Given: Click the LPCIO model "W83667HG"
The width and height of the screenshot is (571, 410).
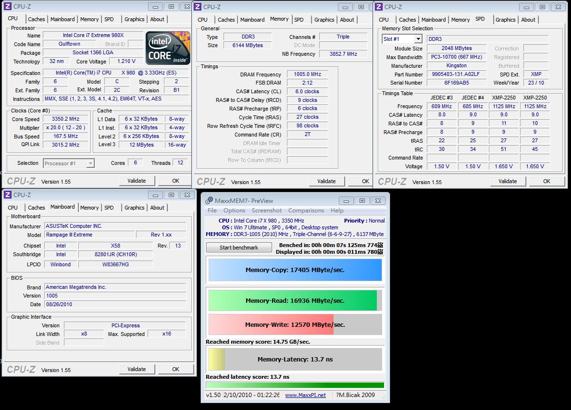Looking at the screenshot, I should click(116, 264).
